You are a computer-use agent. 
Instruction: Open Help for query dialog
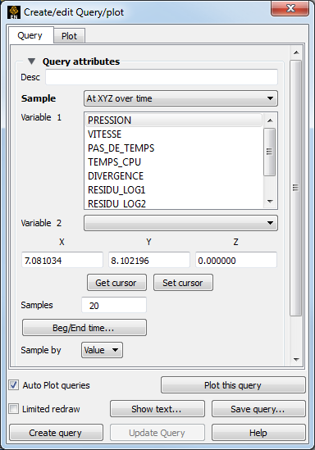click(258, 433)
